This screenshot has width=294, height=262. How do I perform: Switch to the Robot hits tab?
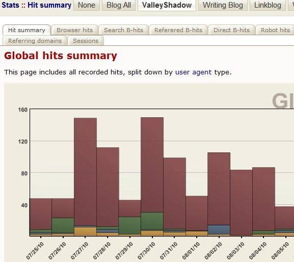[275, 30]
